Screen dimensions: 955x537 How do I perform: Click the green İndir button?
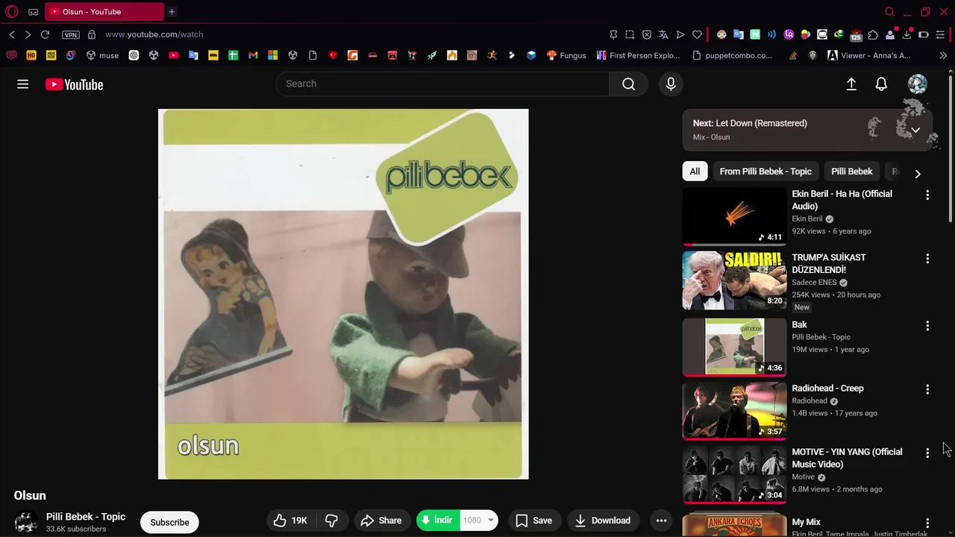[436, 521]
